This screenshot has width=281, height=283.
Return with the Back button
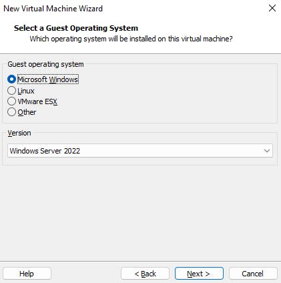click(x=145, y=274)
